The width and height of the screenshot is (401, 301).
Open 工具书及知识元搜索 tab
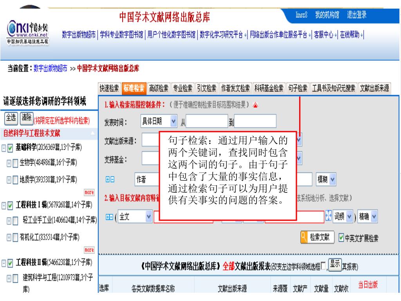tap(334, 88)
